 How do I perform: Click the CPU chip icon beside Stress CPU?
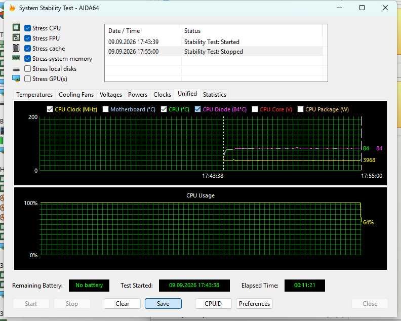[16, 28]
